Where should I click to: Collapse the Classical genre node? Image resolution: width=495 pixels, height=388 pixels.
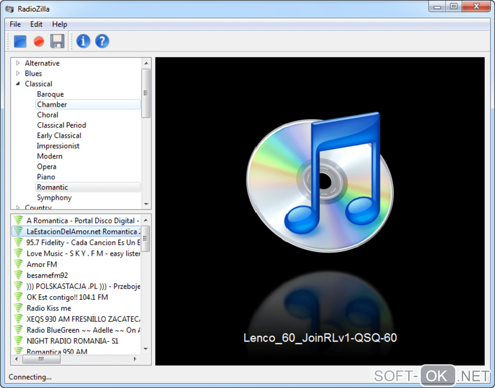click(x=18, y=84)
